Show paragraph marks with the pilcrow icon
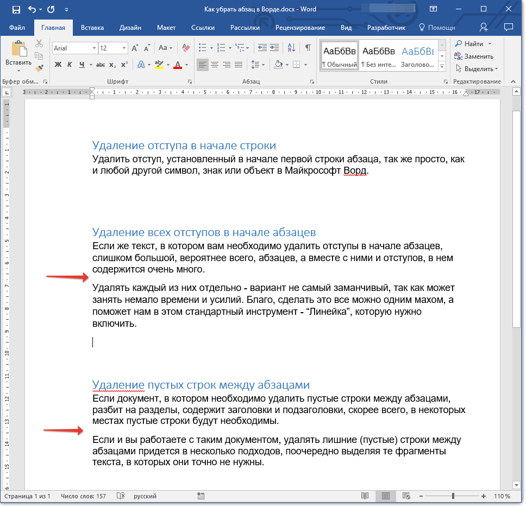Image resolution: width=526 pixels, height=507 pixels. (x=308, y=48)
